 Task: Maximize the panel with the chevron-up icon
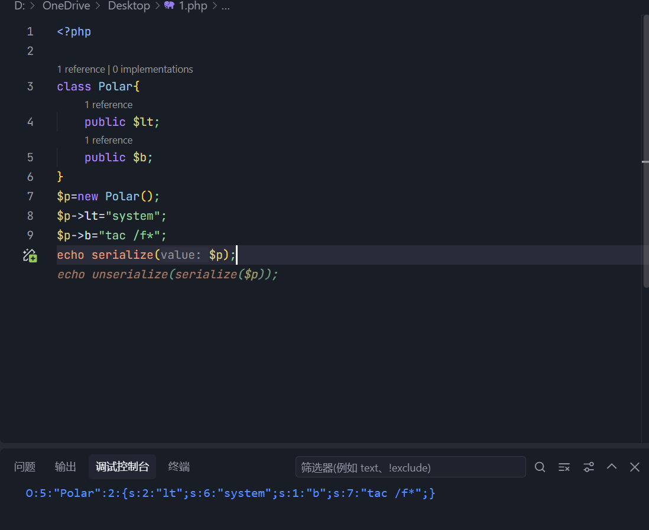click(612, 467)
